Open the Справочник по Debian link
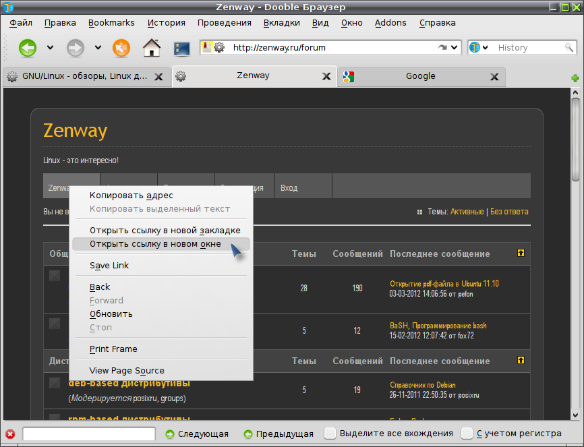584x447 pixels. [423, 385]
